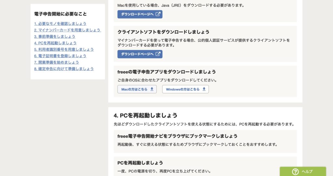
Task: Go to 7. 開業準備を始めましょう link
Action: tap(57, 62)
